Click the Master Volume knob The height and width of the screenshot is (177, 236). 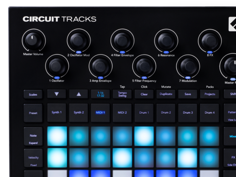(x=33, y=41)
